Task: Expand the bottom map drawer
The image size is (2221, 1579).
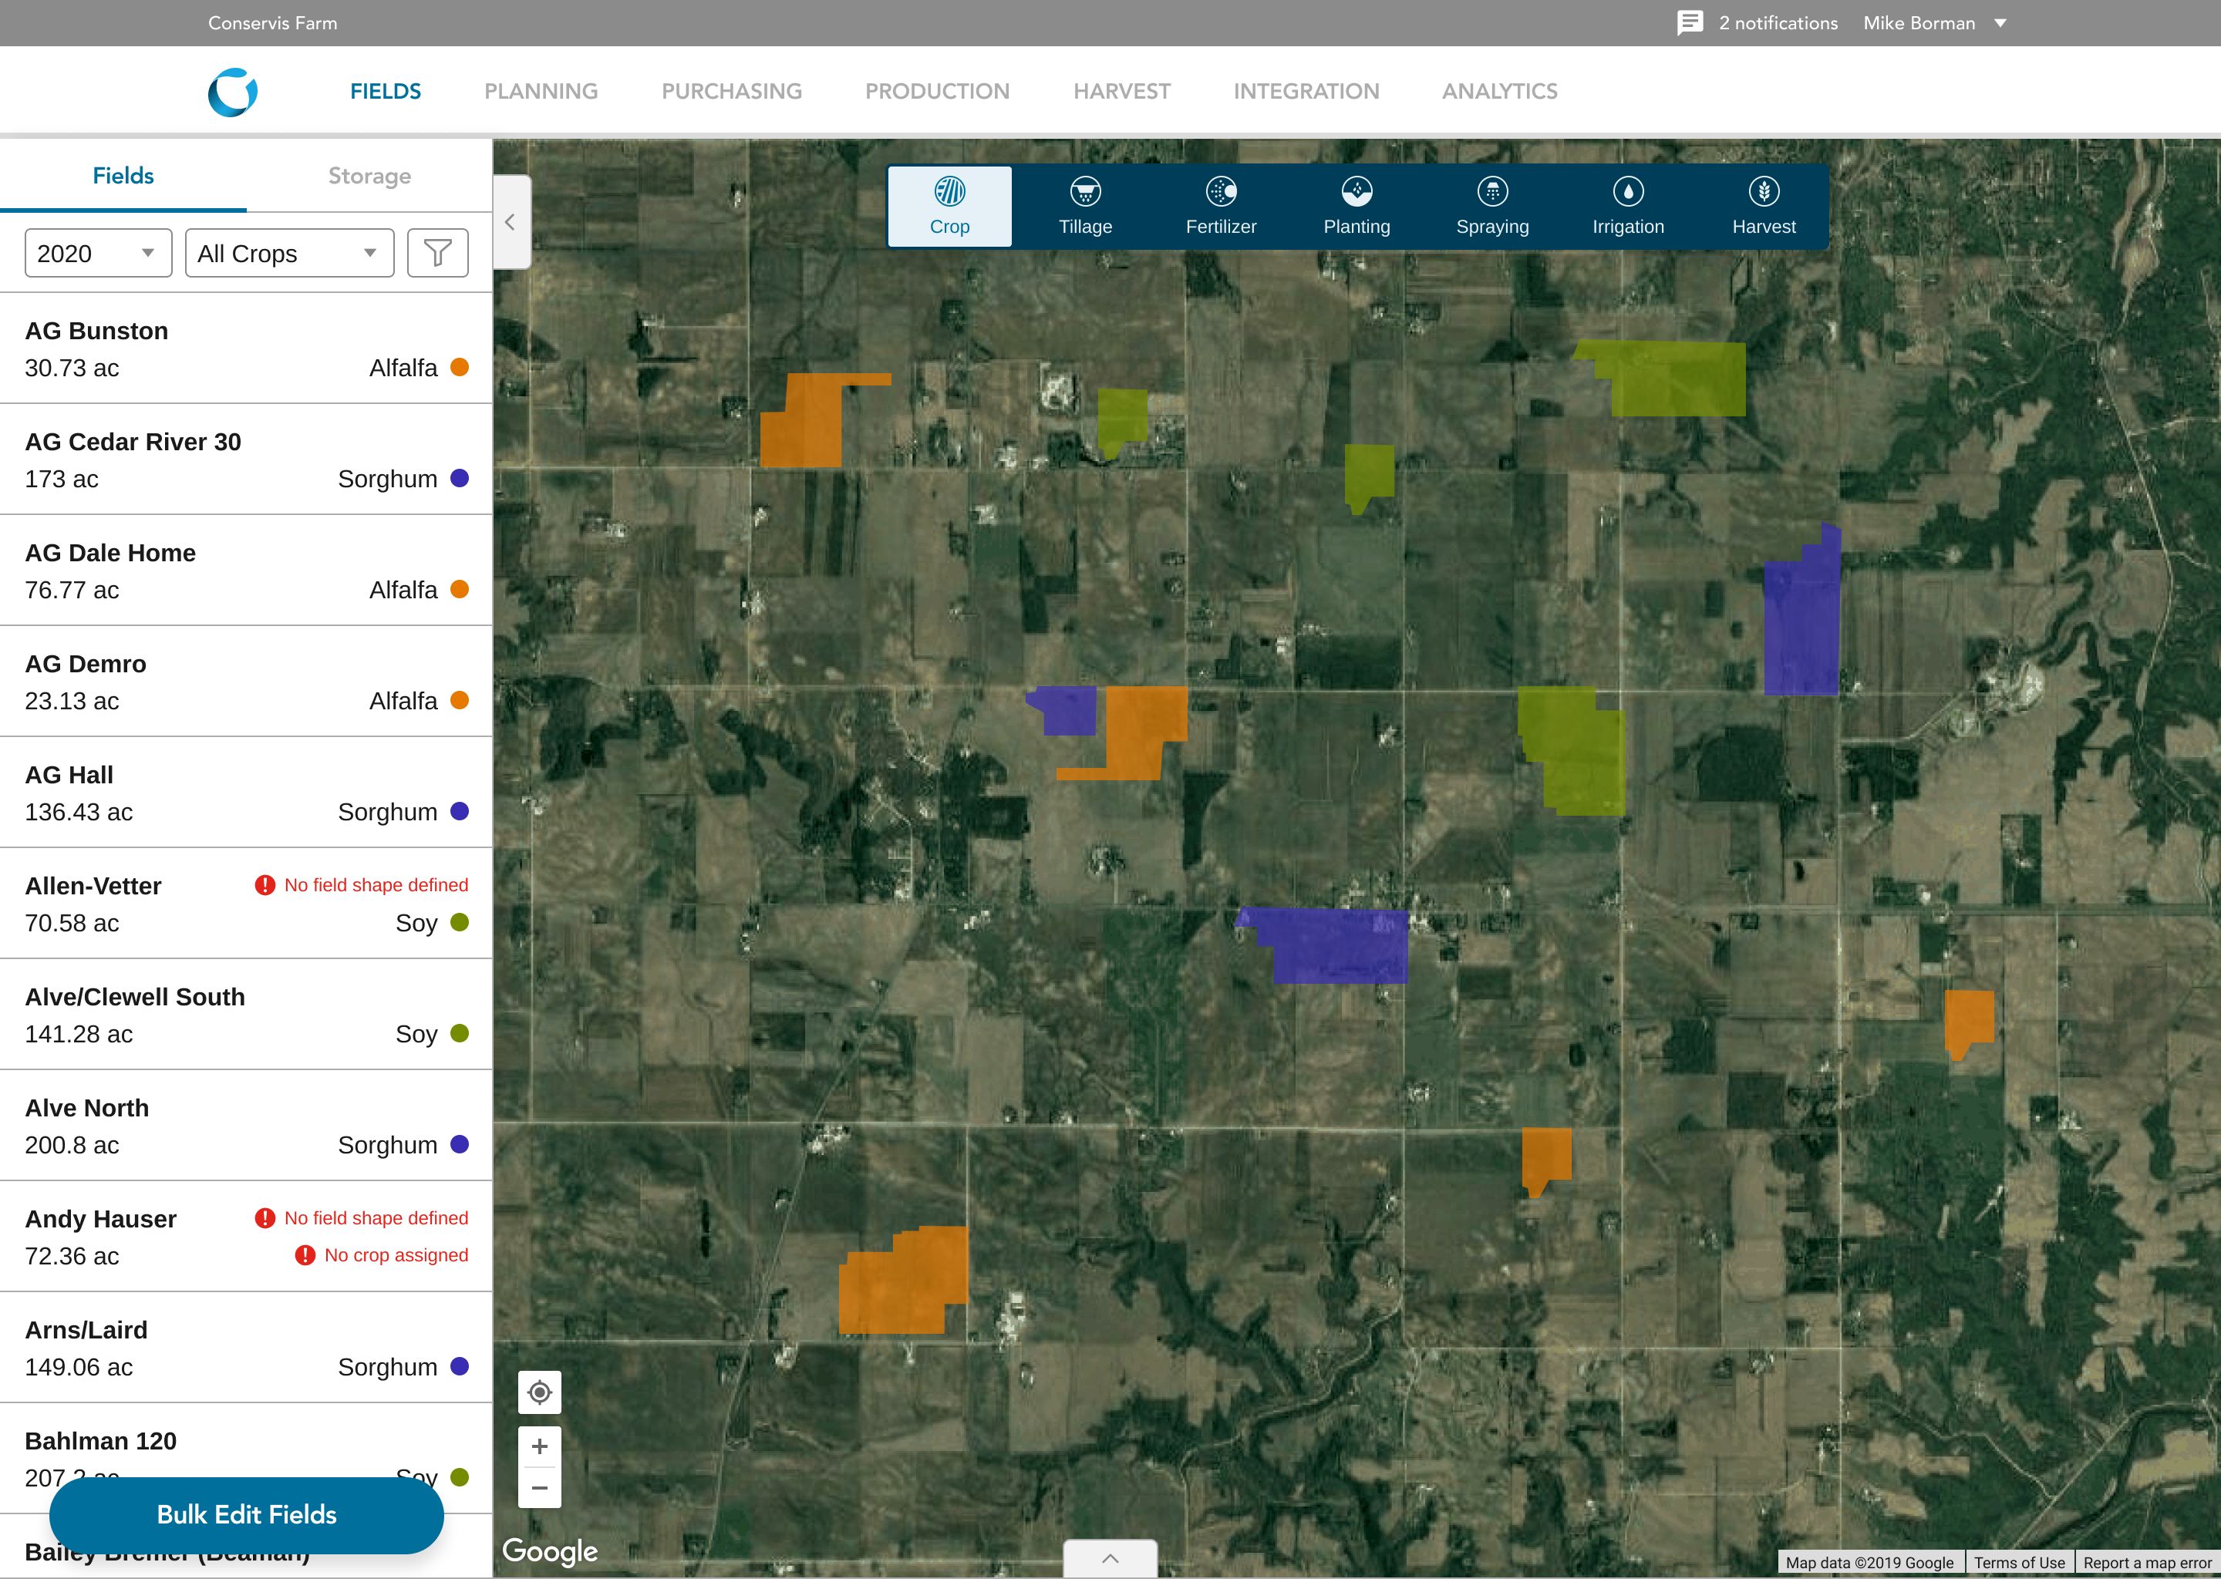Action: [1110, 1559]
